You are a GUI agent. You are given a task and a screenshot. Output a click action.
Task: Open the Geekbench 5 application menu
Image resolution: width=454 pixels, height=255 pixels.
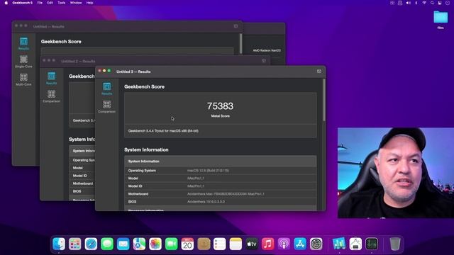[22, 3]
